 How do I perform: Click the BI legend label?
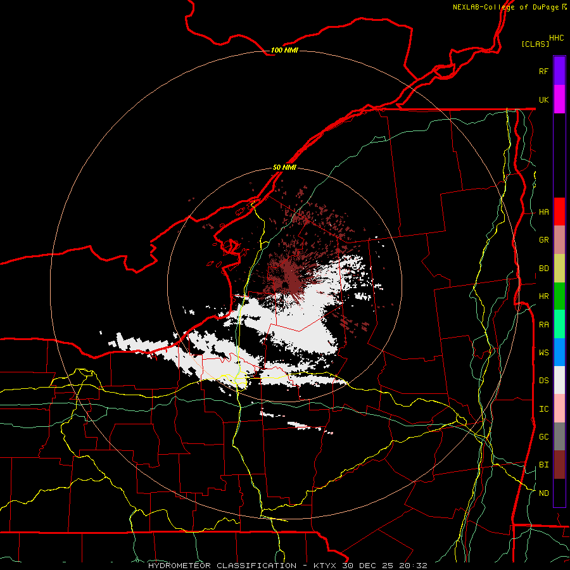click(543, 465)
